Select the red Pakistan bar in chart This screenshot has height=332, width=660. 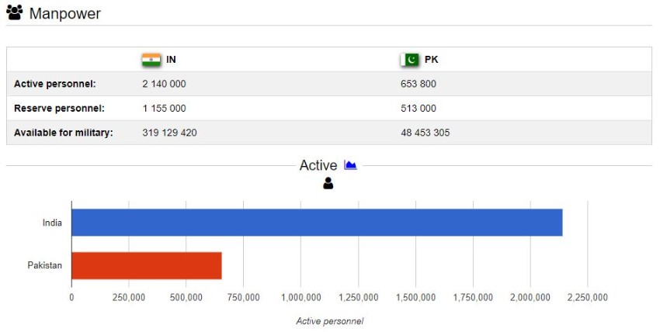[x=146, y=266]
